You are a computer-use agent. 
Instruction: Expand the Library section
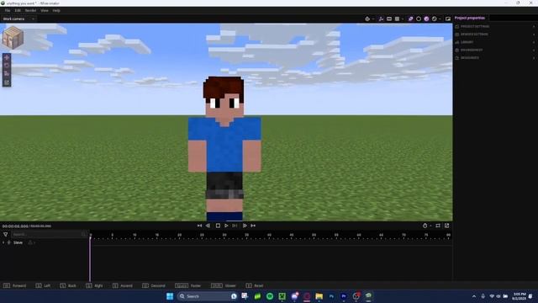click(495, 42)
